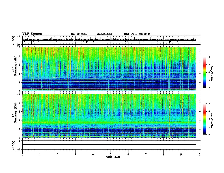Click the time axis tick label "9"
Image resolution: width=224 pixels, height=173 pixels.
click(x=181, y=154)
